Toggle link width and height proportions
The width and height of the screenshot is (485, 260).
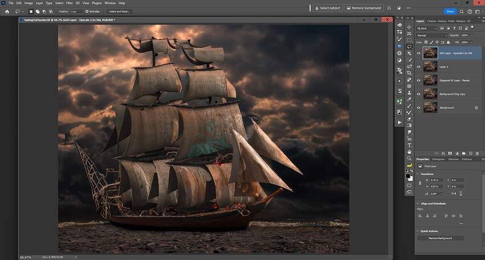[420, 183]
